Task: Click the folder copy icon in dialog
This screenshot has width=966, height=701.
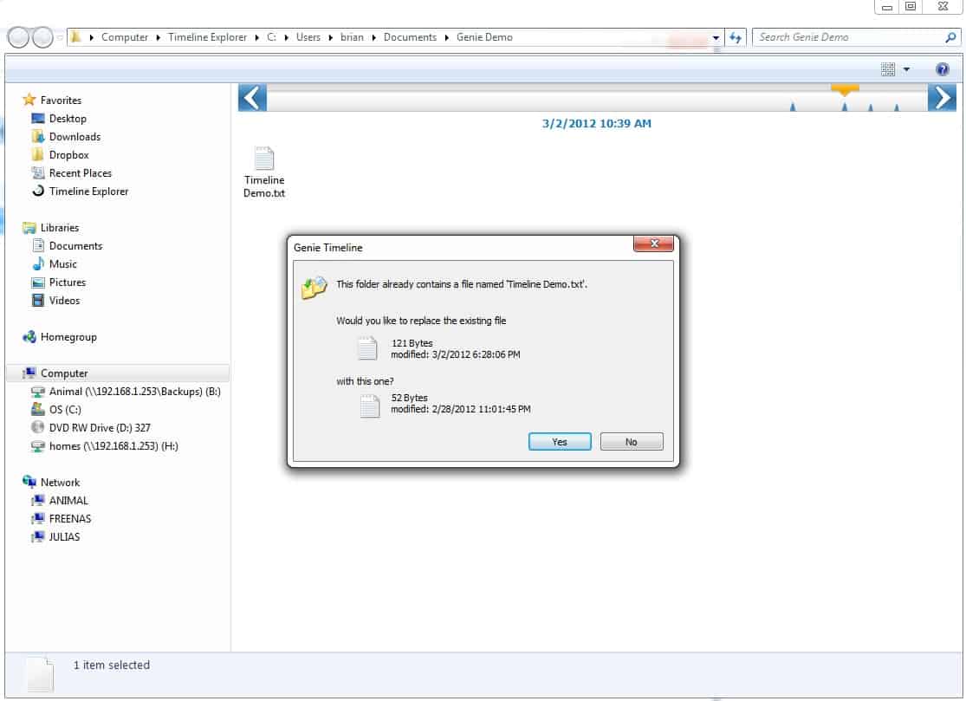Action: [314, 287]
